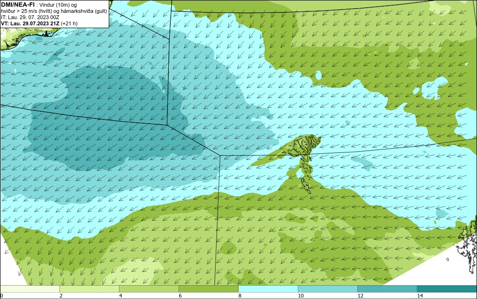Click the '(+21 h)' forecast offset text
Image resolution: width=477 pixels, height=299 pixels.
coord(69,23)
